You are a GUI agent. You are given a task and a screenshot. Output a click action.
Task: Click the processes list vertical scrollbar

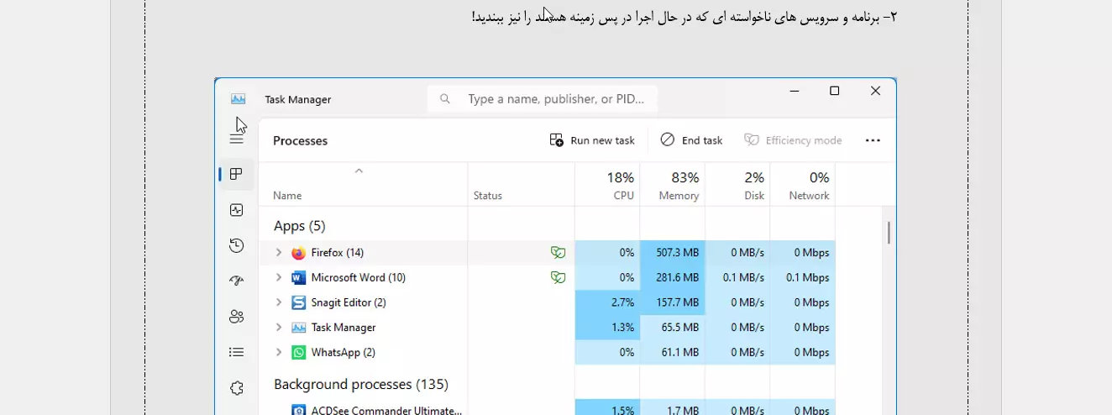click(x=889, y=233)
